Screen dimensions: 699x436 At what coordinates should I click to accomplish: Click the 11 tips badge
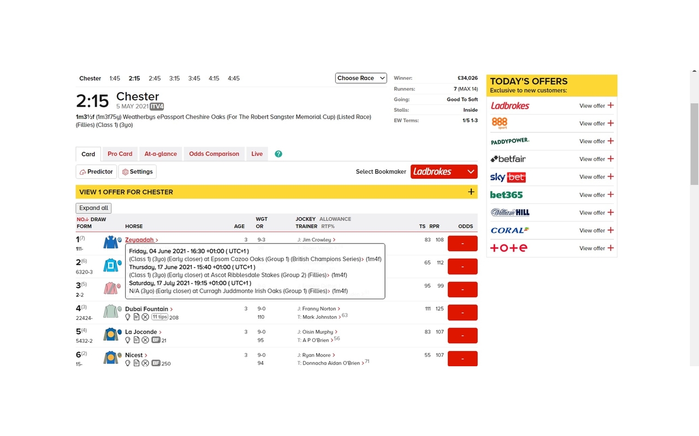(x=159, y=317)
